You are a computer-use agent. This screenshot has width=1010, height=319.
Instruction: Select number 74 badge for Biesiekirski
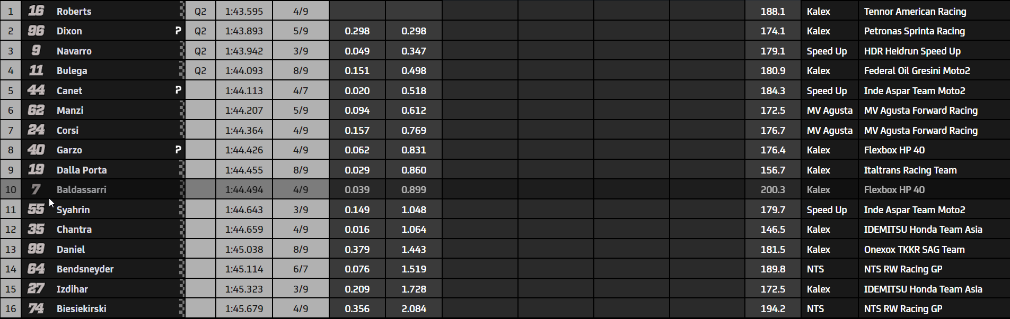tap(36, 308)
